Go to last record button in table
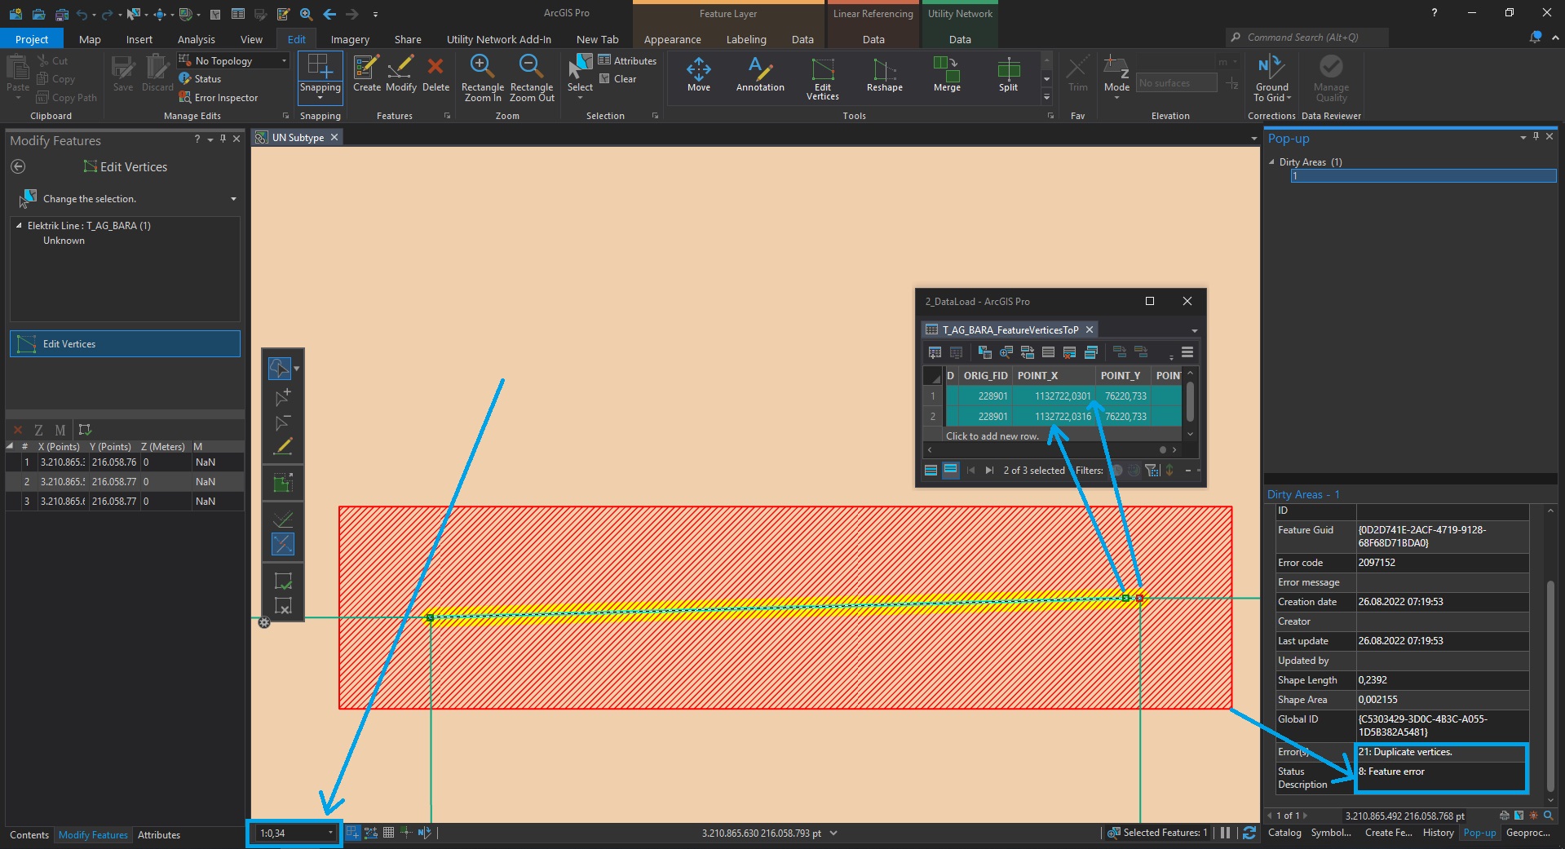This screenshot has height=849, width=1565. [989, 470]
